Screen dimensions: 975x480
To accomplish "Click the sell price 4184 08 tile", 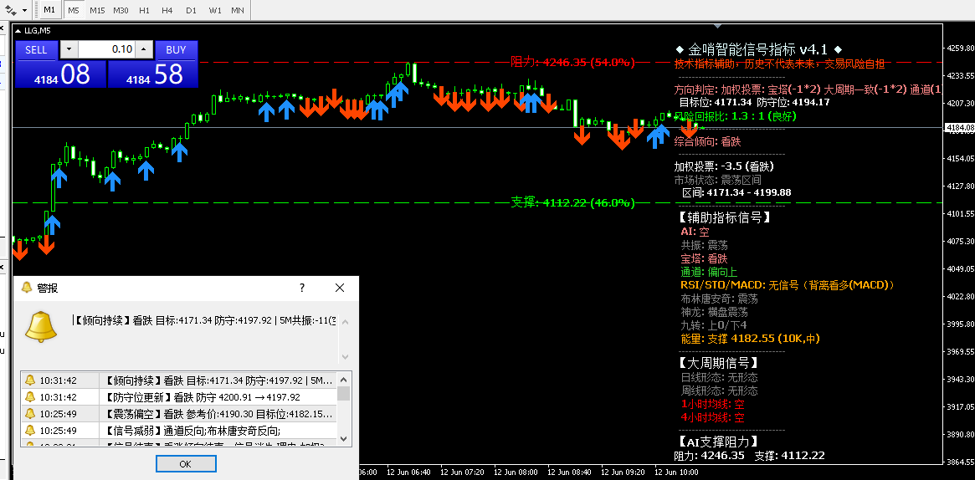I will (x=60, y=74).
